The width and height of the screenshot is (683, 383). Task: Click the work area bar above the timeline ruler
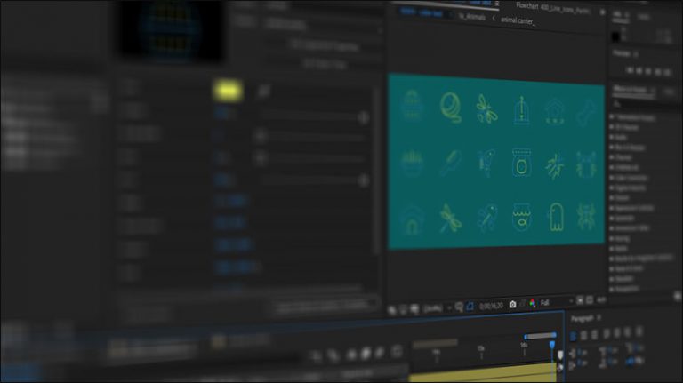click(540, 336)
